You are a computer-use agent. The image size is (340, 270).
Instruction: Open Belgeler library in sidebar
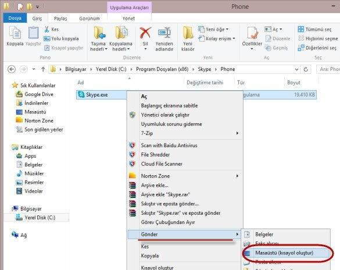pos(33,165)
